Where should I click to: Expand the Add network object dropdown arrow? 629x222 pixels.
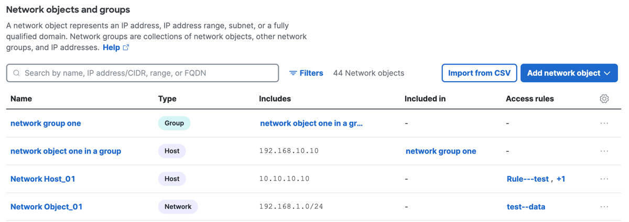[x=607, y=73]
